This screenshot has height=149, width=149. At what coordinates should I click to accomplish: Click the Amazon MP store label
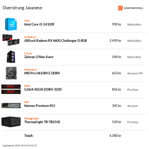click(135, 73)
